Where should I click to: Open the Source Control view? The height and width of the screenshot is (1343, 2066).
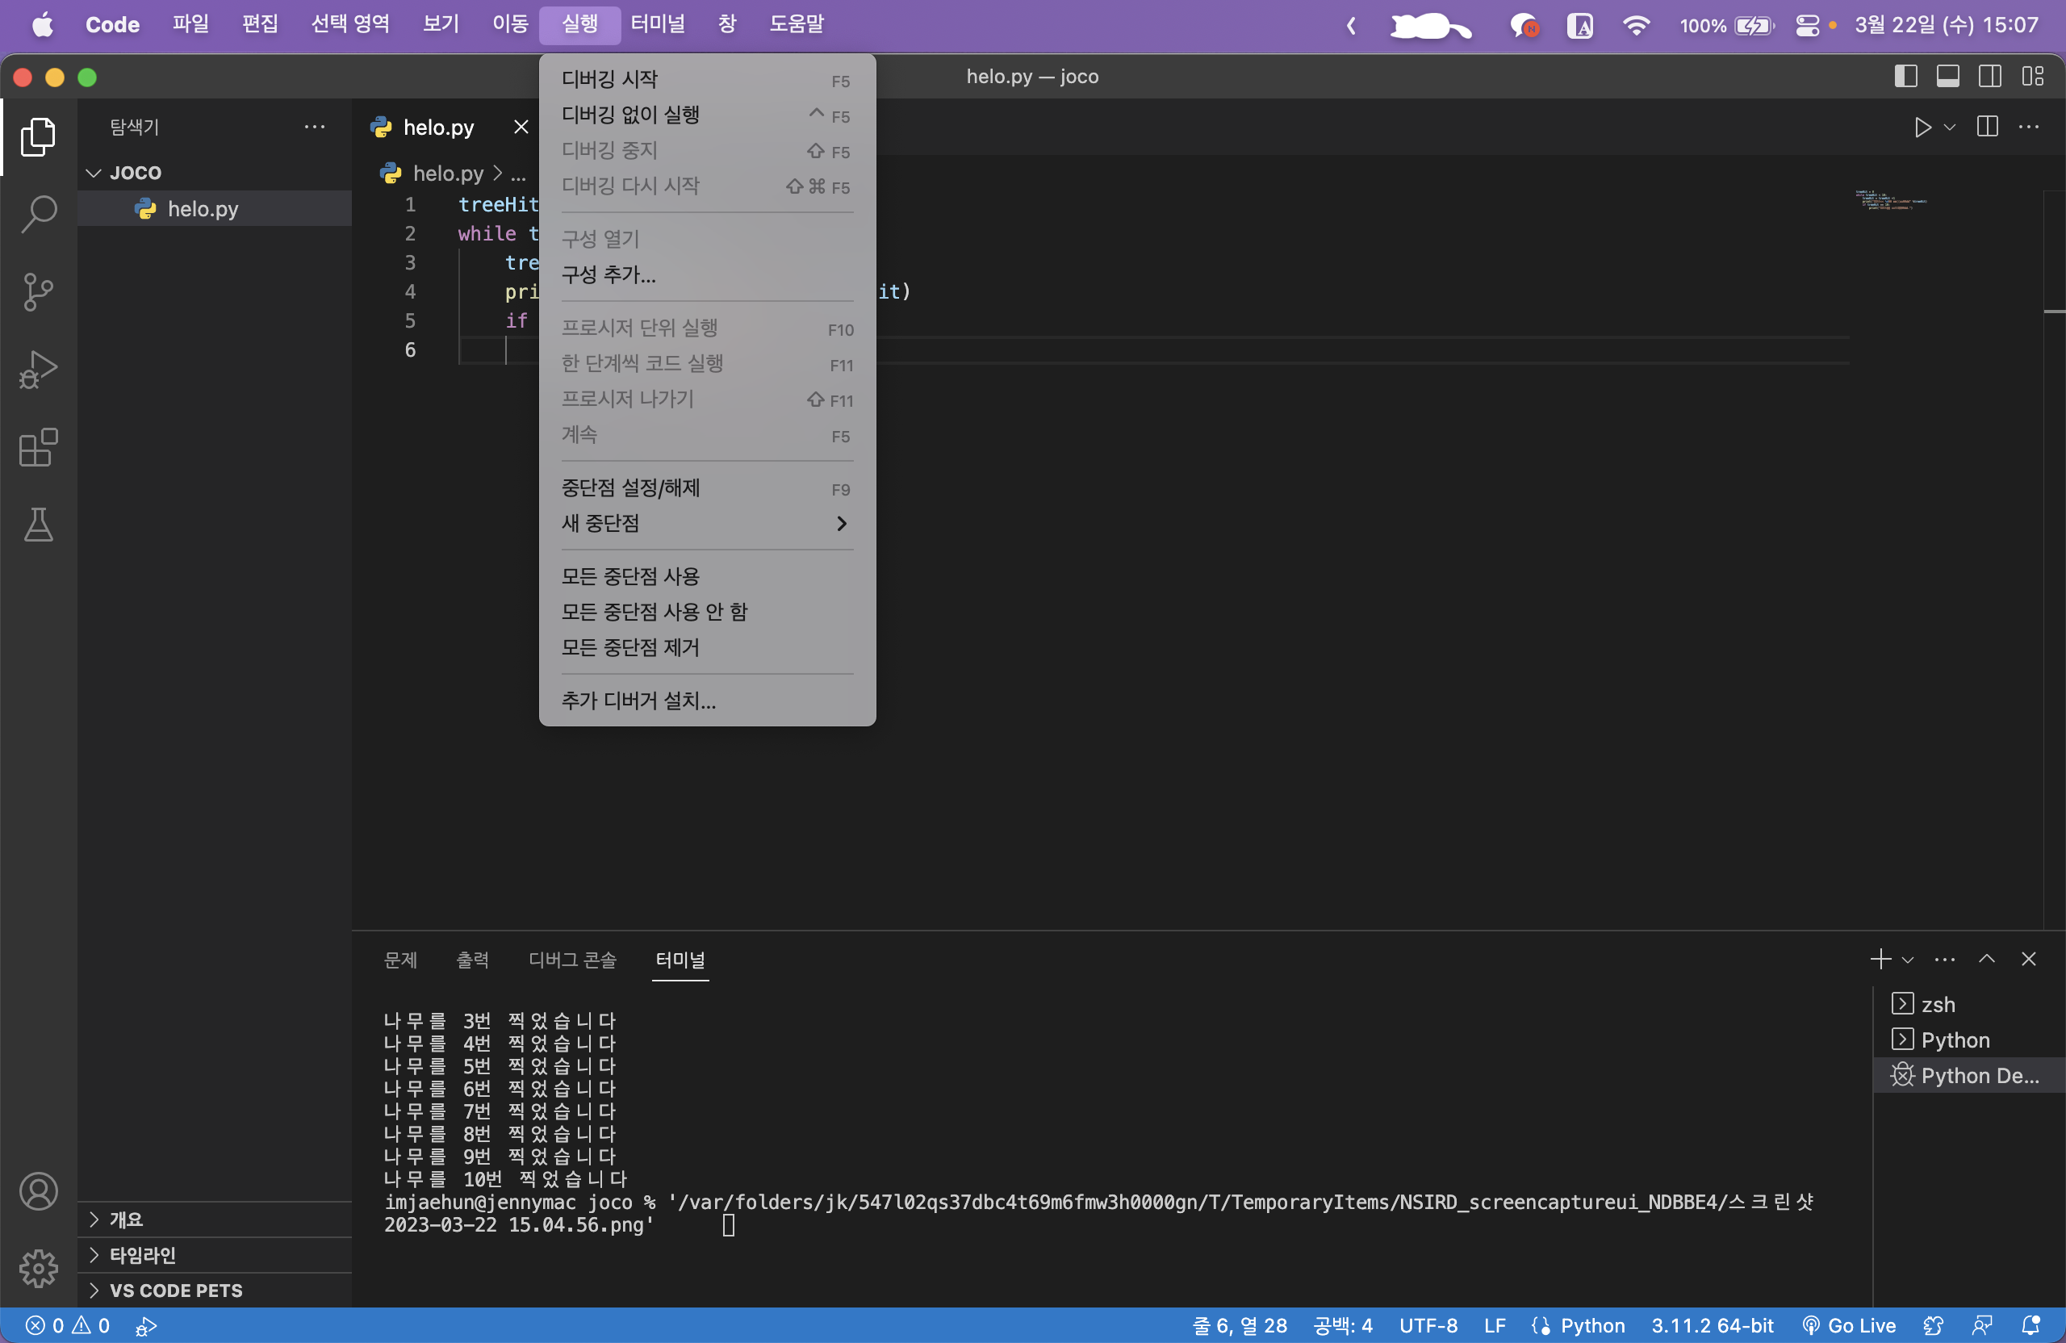pos(38,291)
